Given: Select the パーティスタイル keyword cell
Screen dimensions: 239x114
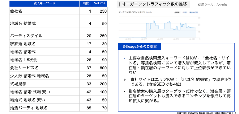Looking at the screenshot, I should click(x=44, y=33).
